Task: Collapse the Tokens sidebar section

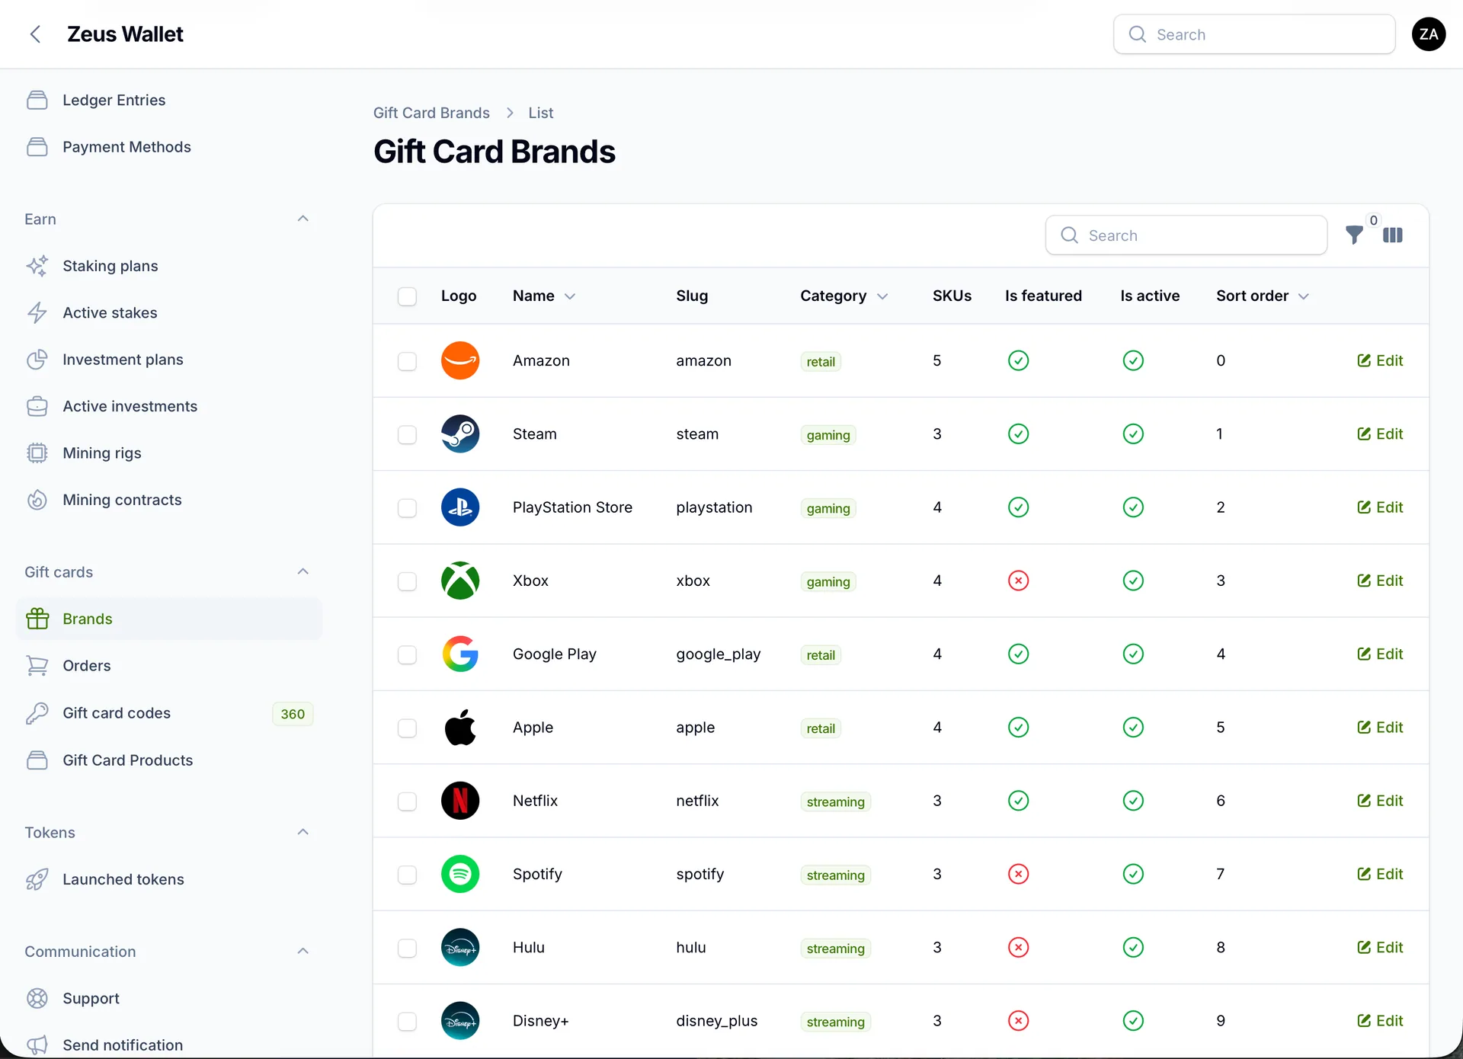Action: pyautogui.click(x=303, y=833)
